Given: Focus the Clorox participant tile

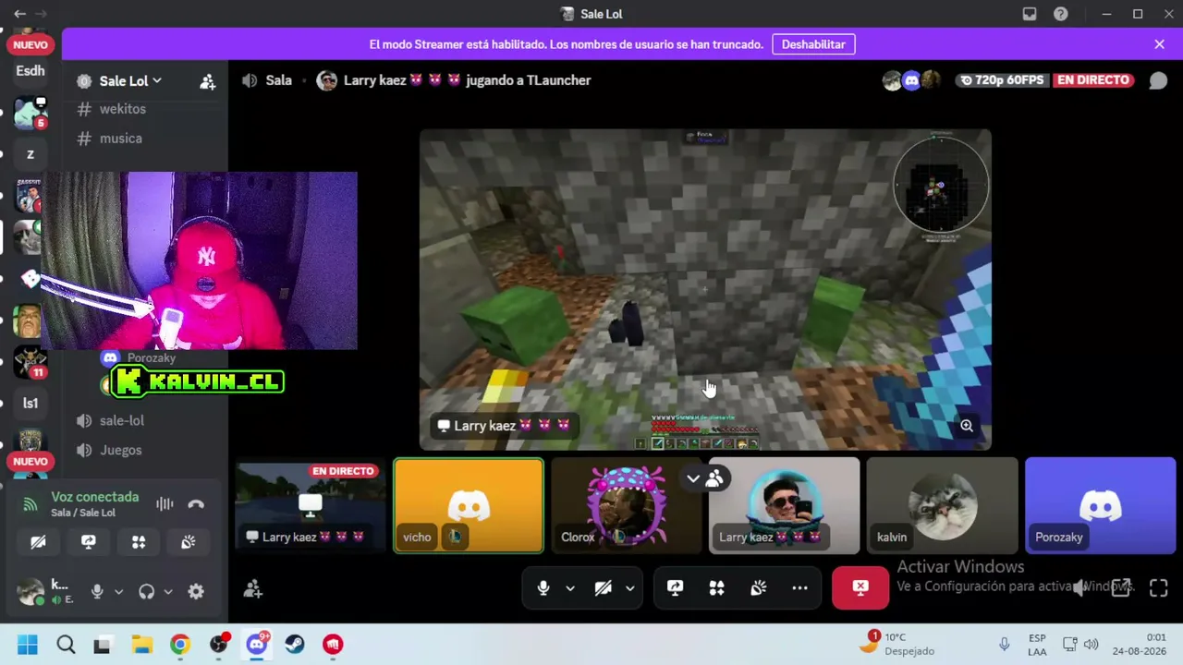Looking at the screenshot, I should [x=627, y=505].
